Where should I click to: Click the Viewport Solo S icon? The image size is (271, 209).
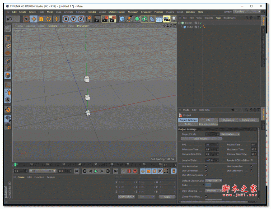pos(8,100)
